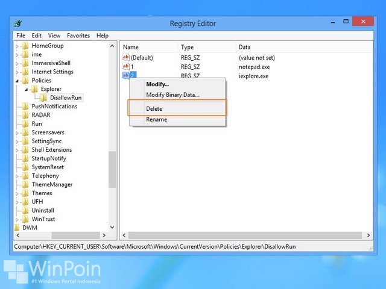Click the SystemReset folder icon
This screenshot has width=386, height=289.
pos(25,167)
